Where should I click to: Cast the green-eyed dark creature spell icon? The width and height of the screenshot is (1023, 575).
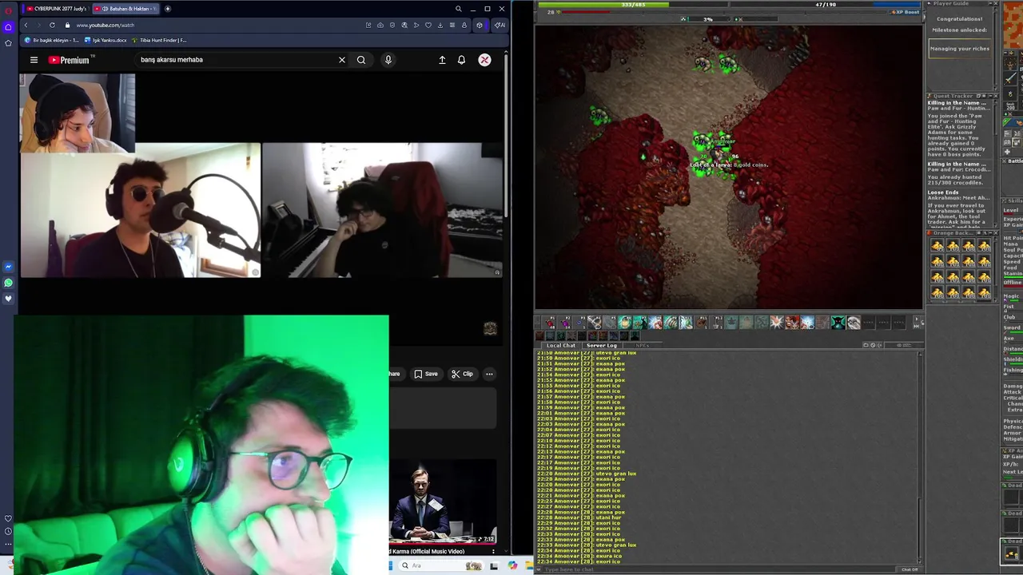(838, 323)
